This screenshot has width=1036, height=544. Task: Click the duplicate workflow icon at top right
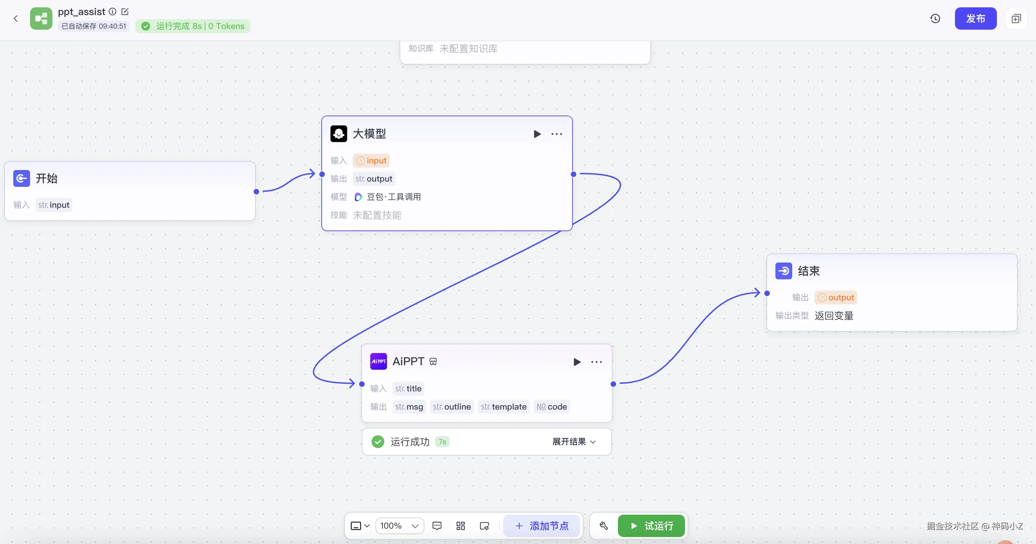click(x=1016, y=19)
